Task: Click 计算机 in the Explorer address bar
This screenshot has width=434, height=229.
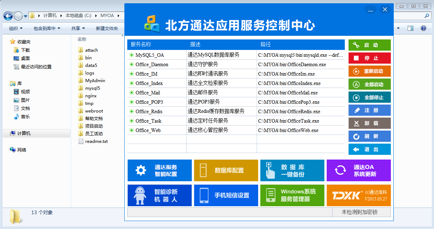Action: point(50,16)
